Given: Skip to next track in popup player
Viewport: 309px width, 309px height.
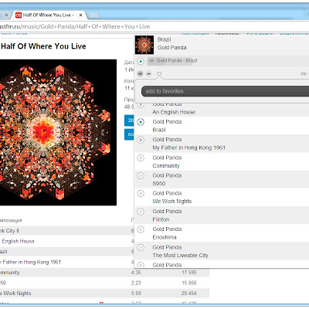Looking at the screenshot, I should (x=149, y=73).
